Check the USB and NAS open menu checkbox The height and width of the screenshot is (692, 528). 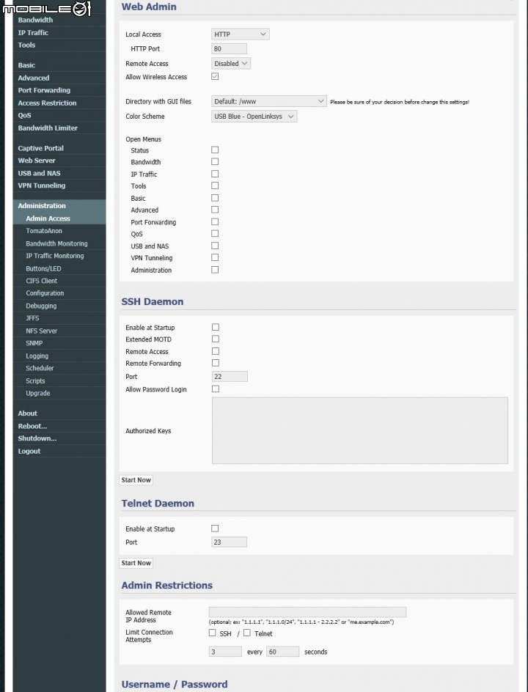click(x=215, y=246)
